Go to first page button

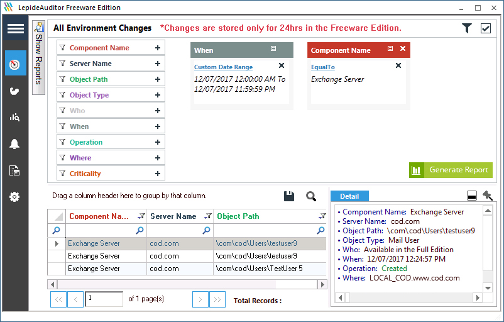[58, 299]
